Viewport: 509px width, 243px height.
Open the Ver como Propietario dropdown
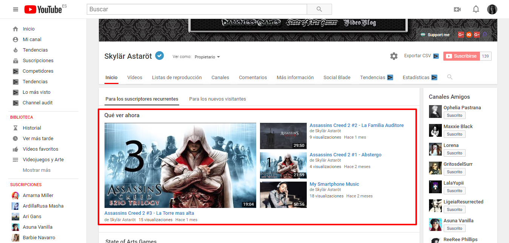click(x=207, y=57)
